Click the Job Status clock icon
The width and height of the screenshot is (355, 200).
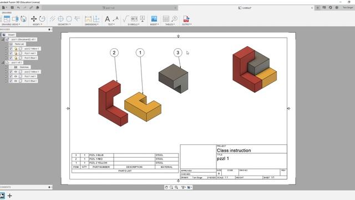(x=331, y=7)
